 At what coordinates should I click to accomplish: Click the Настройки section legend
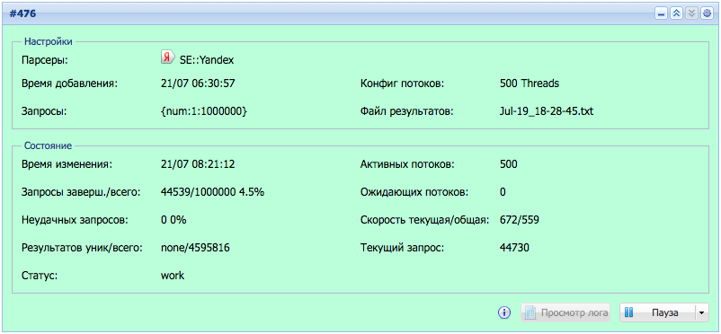click(49, 41)
